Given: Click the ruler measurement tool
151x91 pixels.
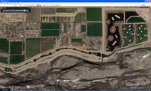Looking at the screenshot, I should pyautogui.click(x=48, y=5).
